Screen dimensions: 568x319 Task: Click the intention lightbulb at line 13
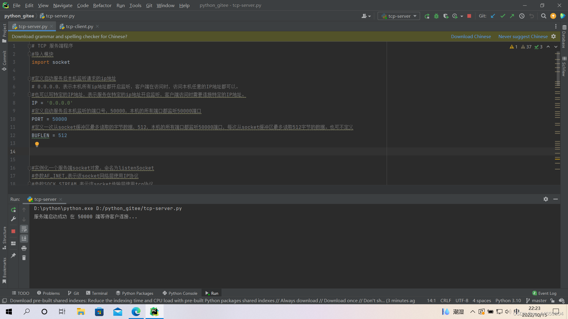pos(37,144)
